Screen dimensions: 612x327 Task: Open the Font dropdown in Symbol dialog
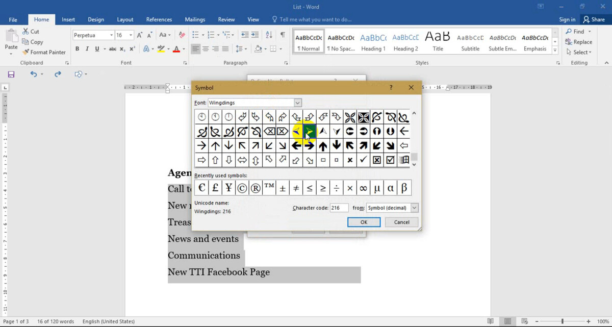point(297,103)
